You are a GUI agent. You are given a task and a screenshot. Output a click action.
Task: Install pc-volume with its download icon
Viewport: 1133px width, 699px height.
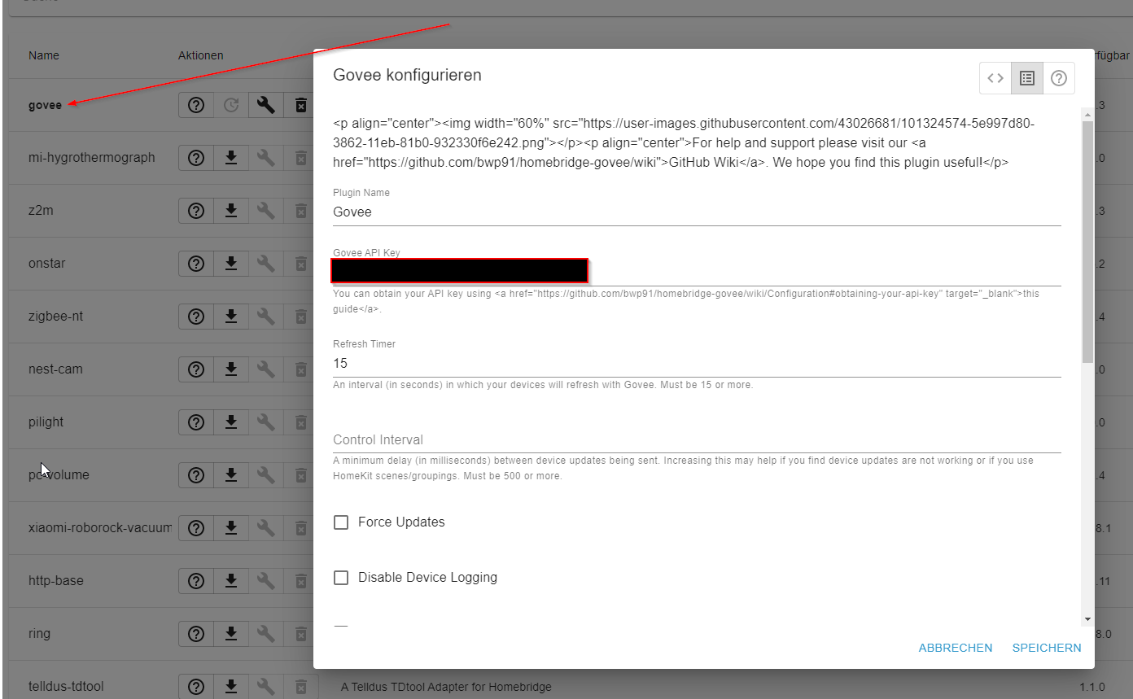pyautogui.click(x=231, y=475)
